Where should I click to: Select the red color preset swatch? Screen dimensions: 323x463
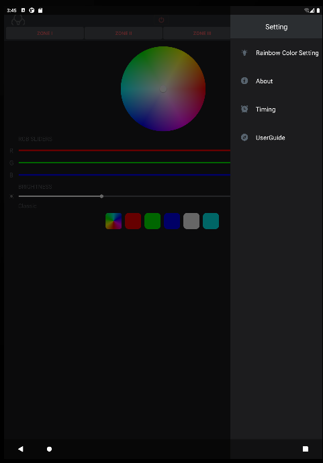[x=133, y=221]
